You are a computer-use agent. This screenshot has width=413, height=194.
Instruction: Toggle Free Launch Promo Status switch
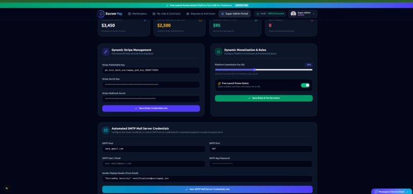[x=305, y=85]
